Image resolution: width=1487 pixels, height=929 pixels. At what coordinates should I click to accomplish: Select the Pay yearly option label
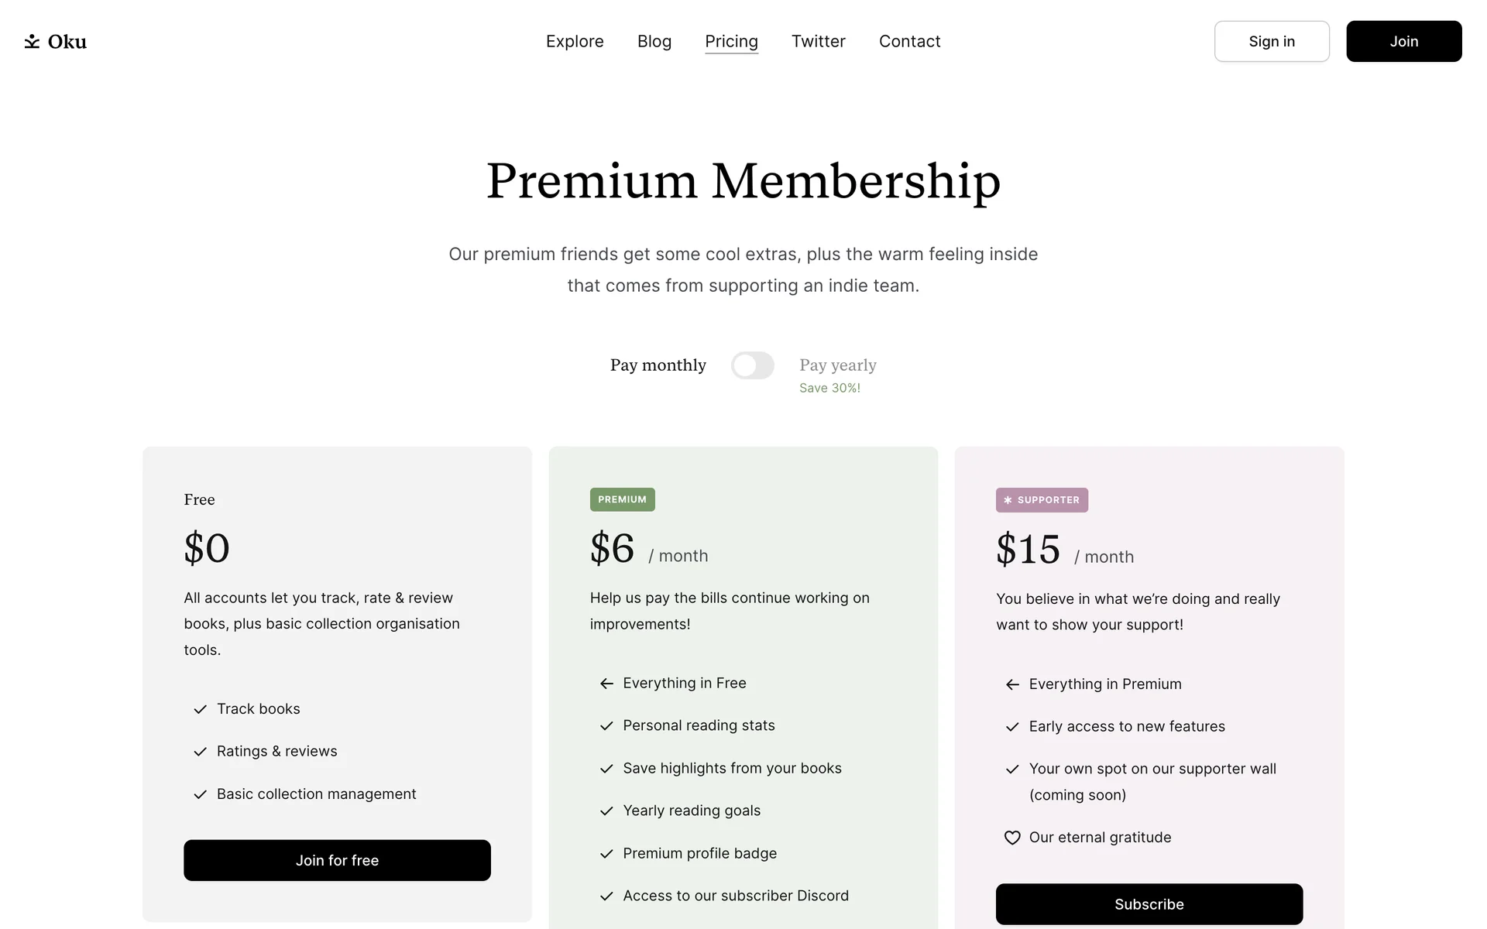tap(837, 365)
